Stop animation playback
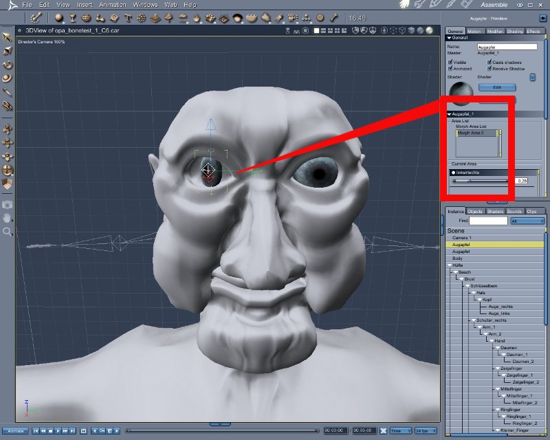This screenshot has width=550, height=440. click(50, 430)
